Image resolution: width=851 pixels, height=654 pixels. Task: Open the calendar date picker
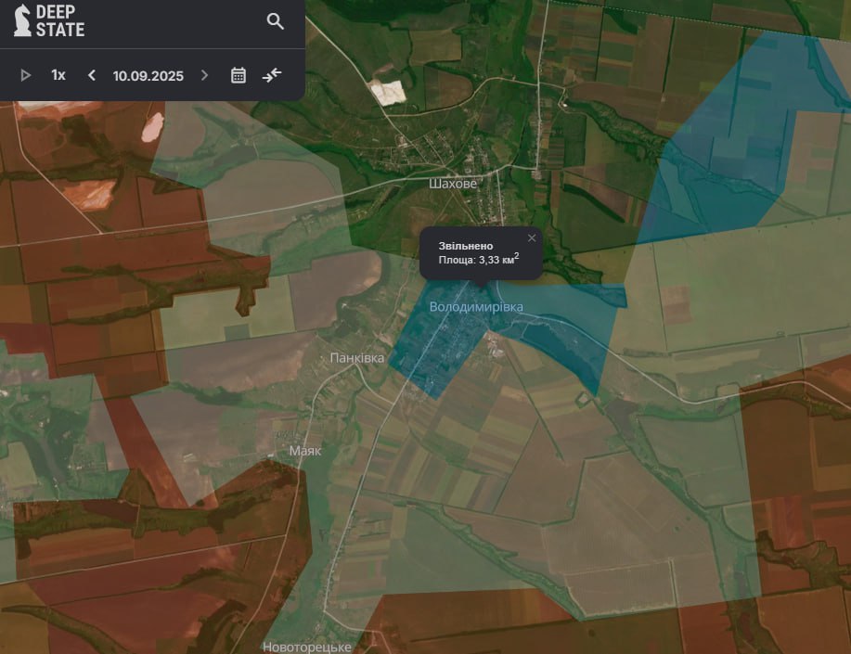pos(239,75)
